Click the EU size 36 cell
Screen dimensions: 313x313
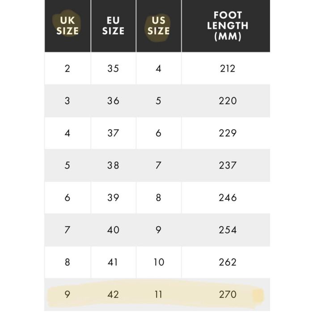pos(113,101)
